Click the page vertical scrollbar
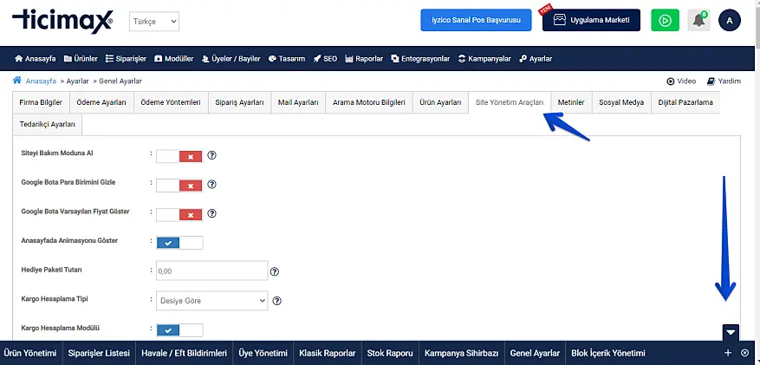 click(x=757, y=182)
